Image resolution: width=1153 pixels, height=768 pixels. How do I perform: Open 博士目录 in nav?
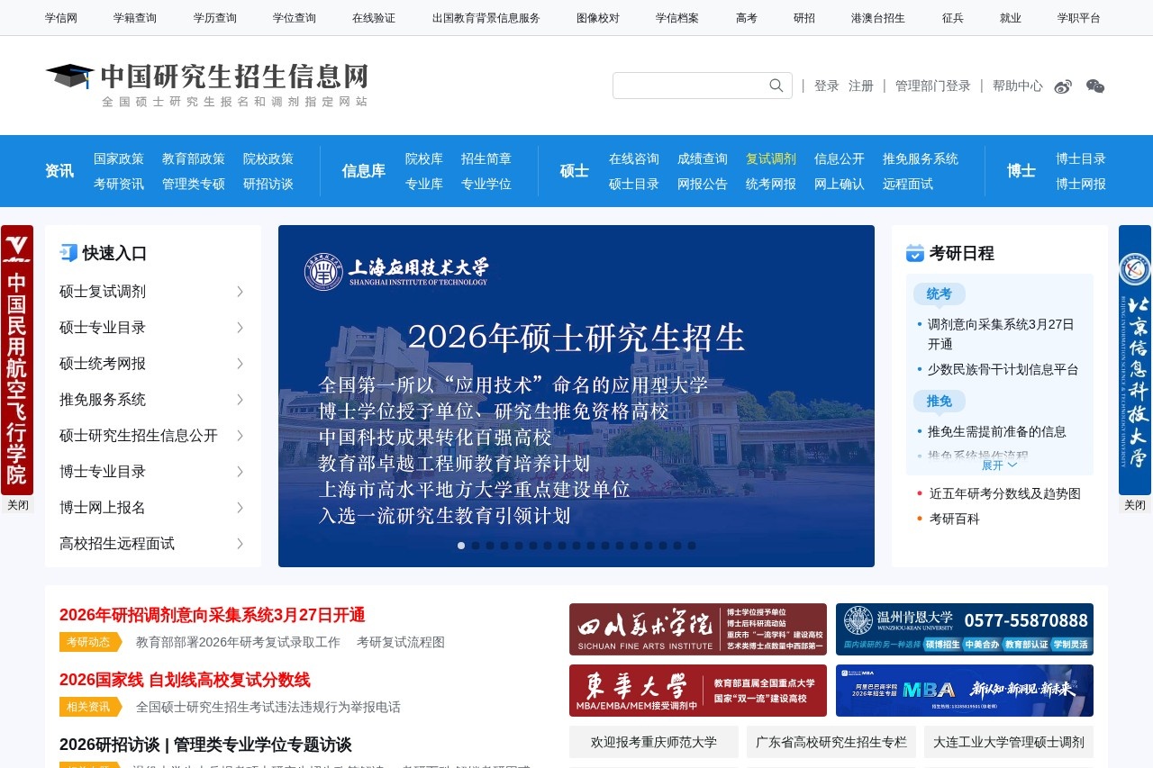(x=1081, y=158)
